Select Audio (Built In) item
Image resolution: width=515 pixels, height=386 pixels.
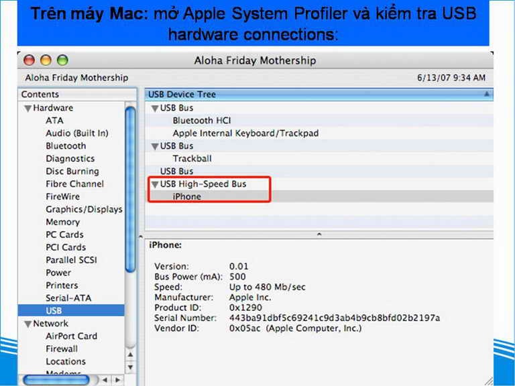(77, 133)
